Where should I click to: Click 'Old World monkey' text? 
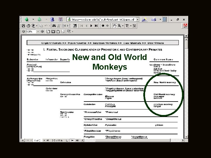(164, 94)
